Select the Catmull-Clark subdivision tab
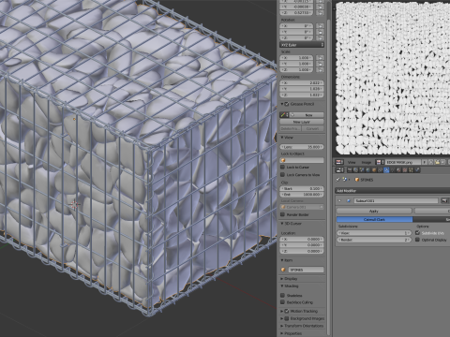Viewport: 450px width, 337px height. (374, 220)
